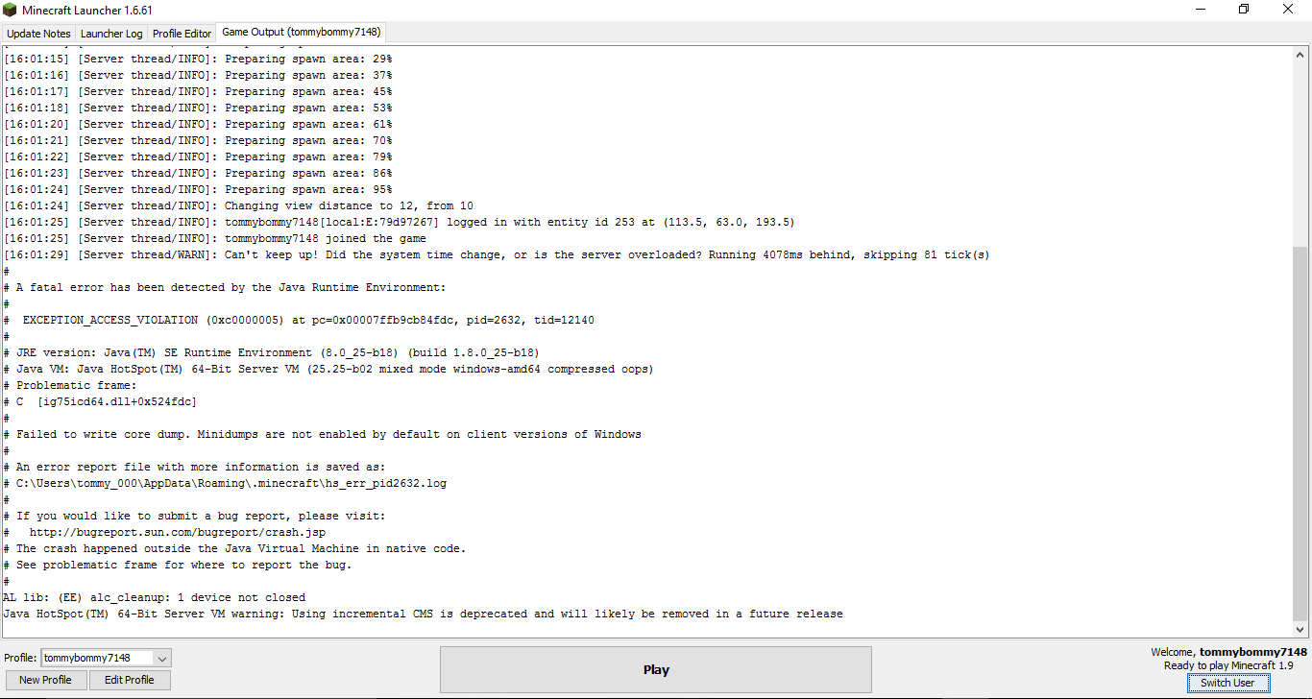This screenshot has width=1312, height=699.
Task: Click the game output vertical scrollbar thumb
Action: pos(1300,433)
